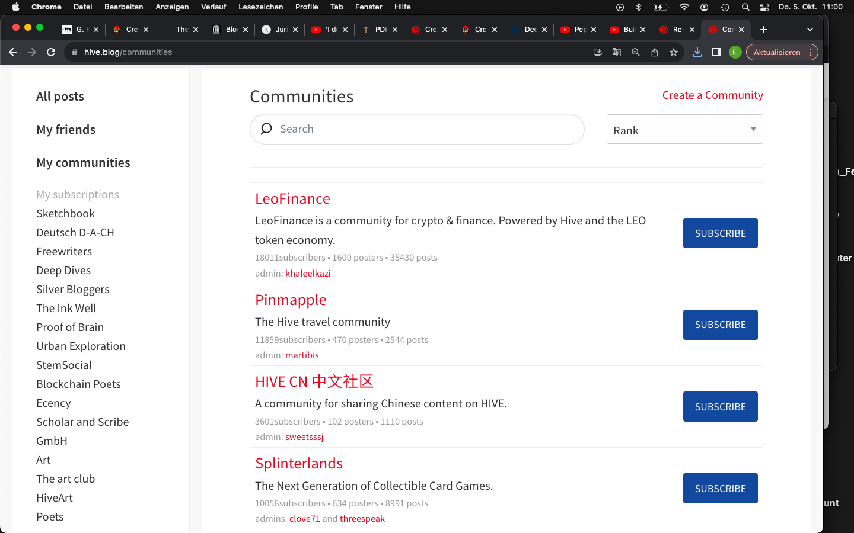This screenshot has height=533, width=854.
Task: Open the Control Center icon
Action: click(x=764, y=7)
